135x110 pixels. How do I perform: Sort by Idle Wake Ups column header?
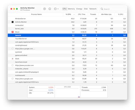coord(106,14)
